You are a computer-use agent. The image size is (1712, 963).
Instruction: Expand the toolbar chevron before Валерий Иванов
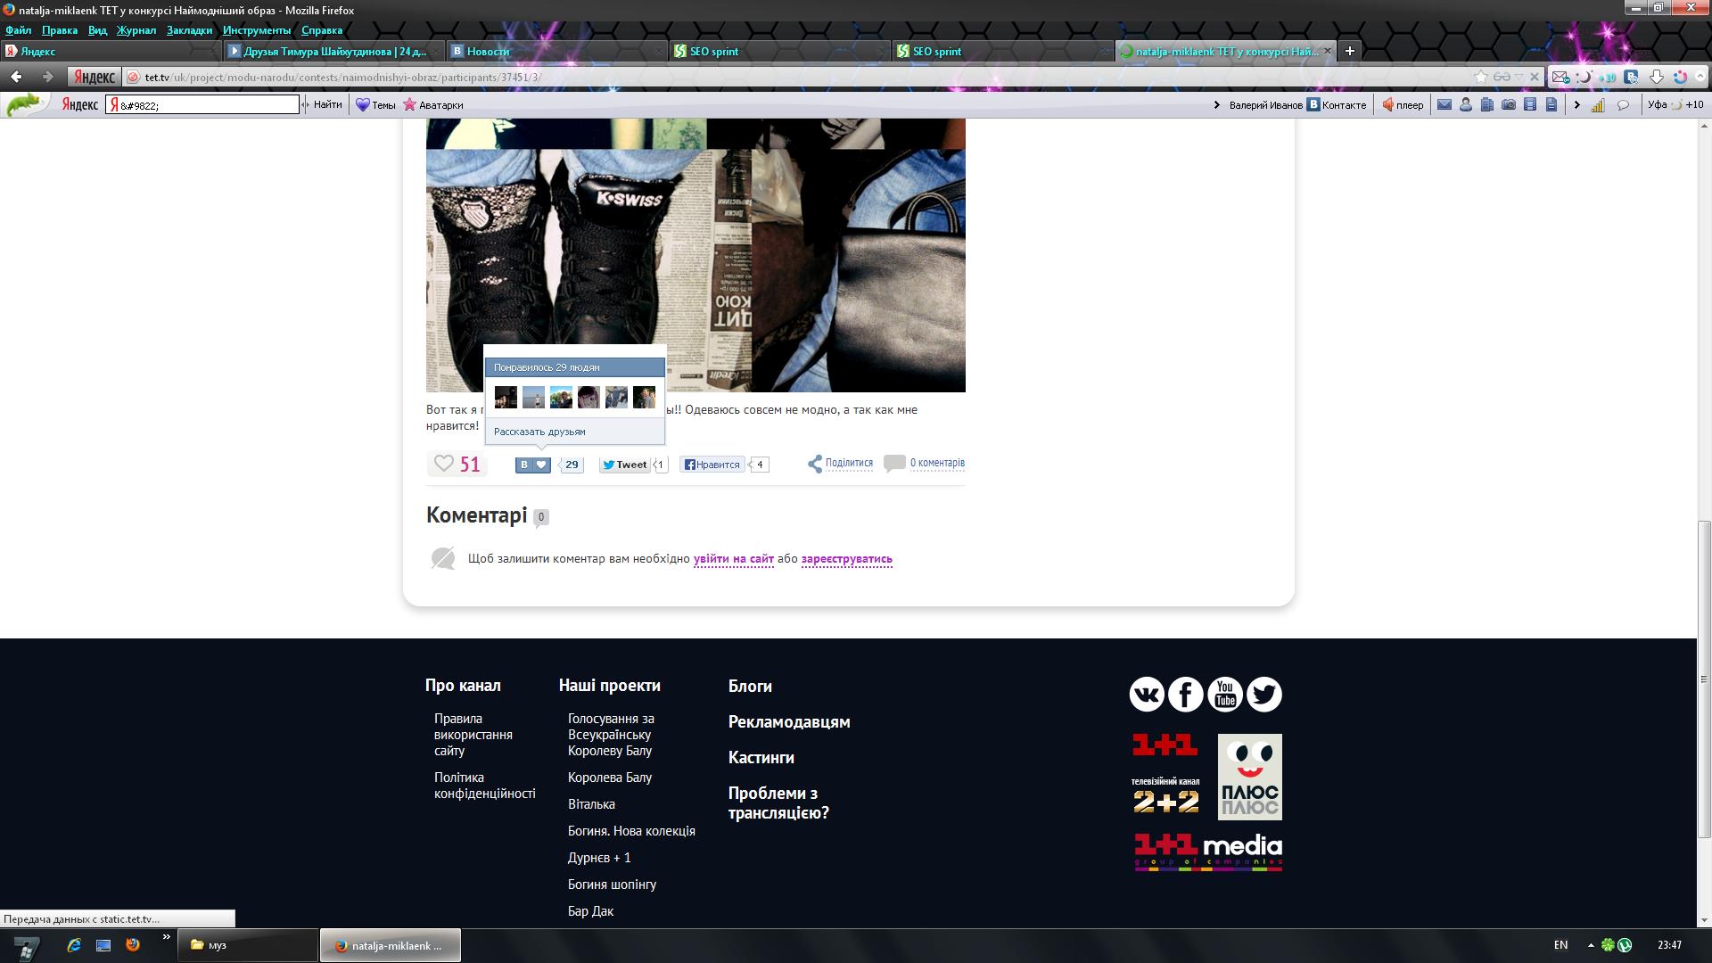1216,105
